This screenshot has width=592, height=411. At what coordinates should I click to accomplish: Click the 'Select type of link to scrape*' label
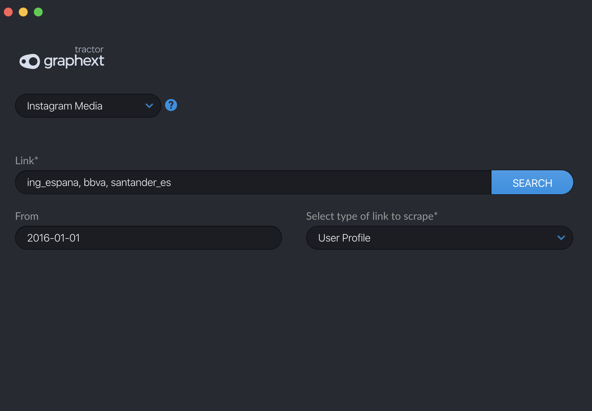(x=372, y=216)
